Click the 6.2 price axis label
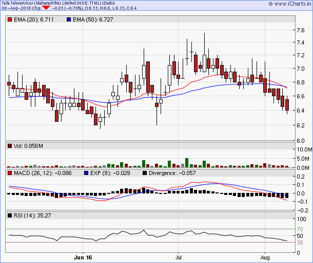This screenshot has width=313, height=263. [300, 125]
